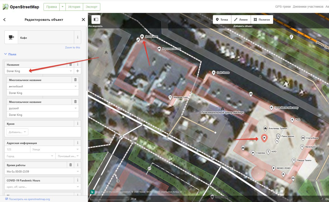The width and height of the screenshot is (329, 202).
Task: Select the Стрелка cafe marker
Action: click(x=253, y=153)
